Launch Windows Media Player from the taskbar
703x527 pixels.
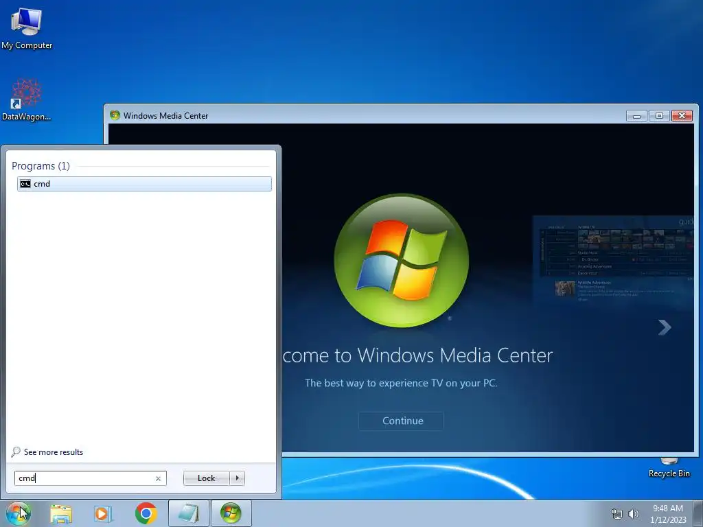point(103,513)
